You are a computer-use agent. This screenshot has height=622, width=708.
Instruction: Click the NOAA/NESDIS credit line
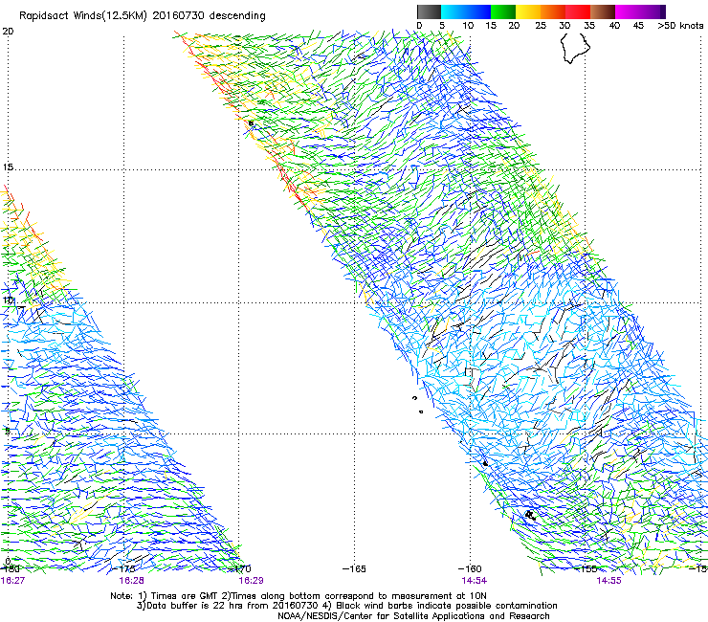pyautogui.click(x=413, y=616)
